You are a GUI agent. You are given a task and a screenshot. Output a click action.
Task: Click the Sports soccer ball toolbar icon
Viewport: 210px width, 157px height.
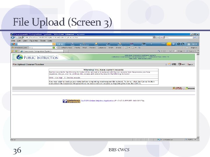point(108,44)
